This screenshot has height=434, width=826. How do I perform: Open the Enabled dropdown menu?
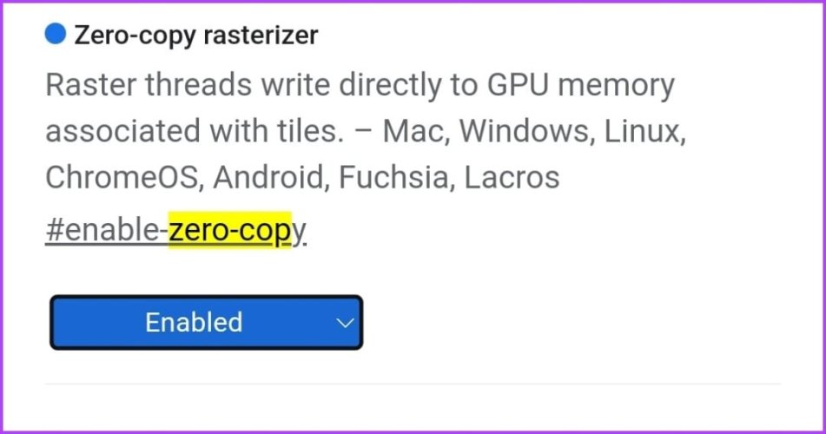click(206, 322)
